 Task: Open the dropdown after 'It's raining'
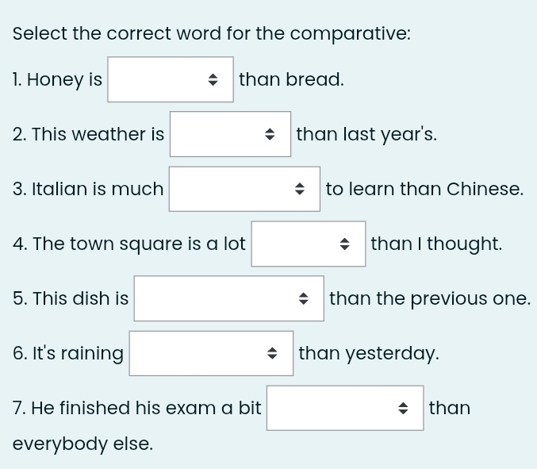pos(210,353)
